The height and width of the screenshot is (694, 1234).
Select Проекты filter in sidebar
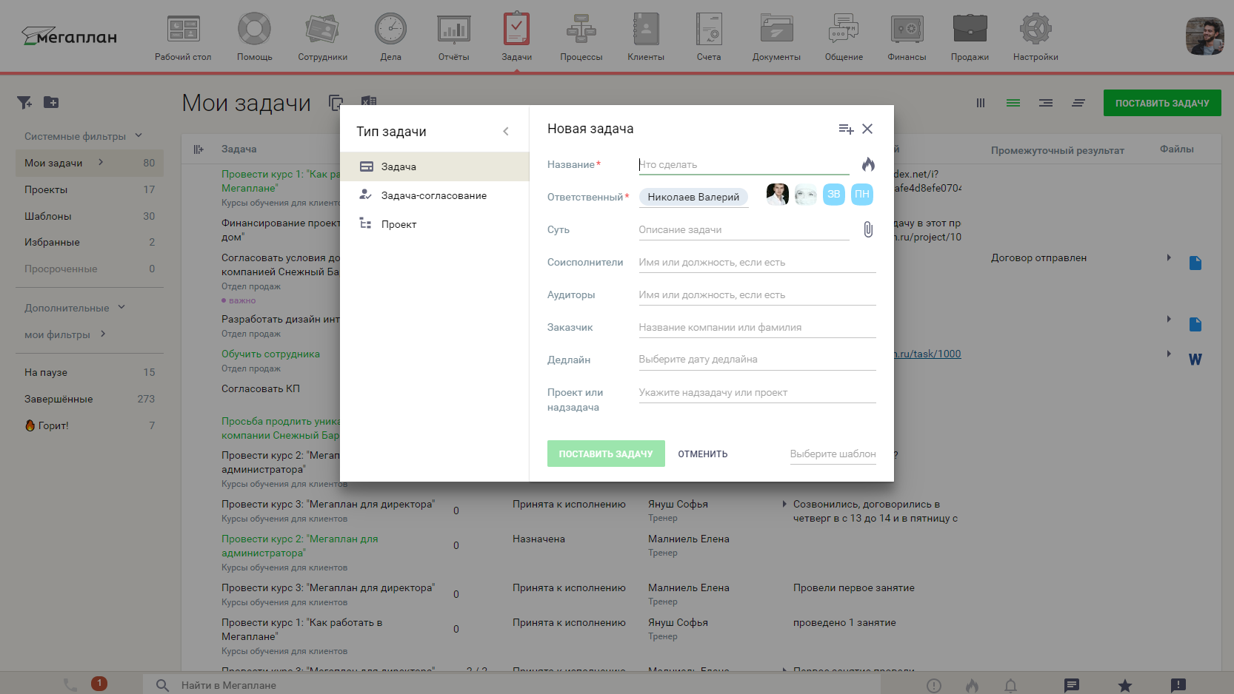[90, 189]
